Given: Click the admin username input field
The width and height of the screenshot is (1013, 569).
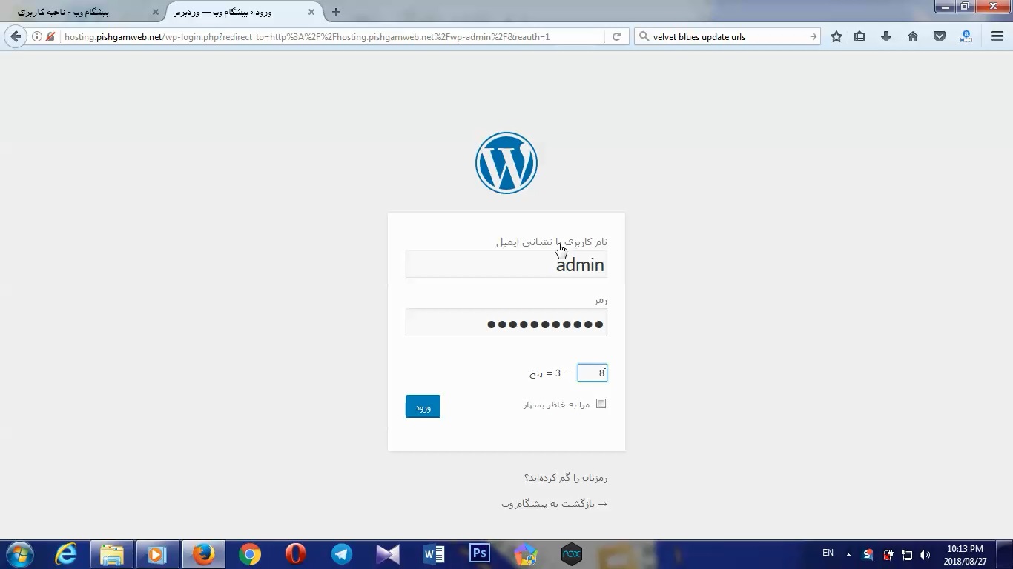Looking at the screenshot, I should click(506, 264).
